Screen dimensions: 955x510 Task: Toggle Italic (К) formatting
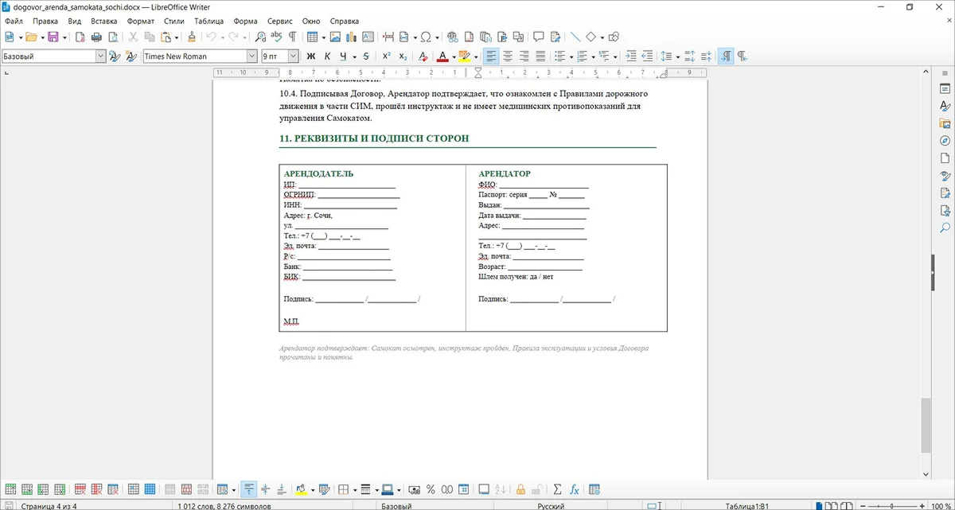click(x=327, y=56)
